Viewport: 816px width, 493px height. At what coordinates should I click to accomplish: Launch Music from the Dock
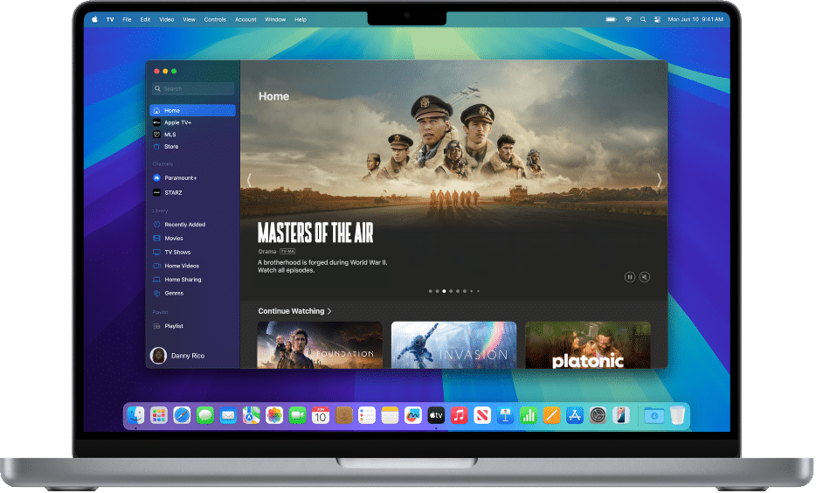459,415
